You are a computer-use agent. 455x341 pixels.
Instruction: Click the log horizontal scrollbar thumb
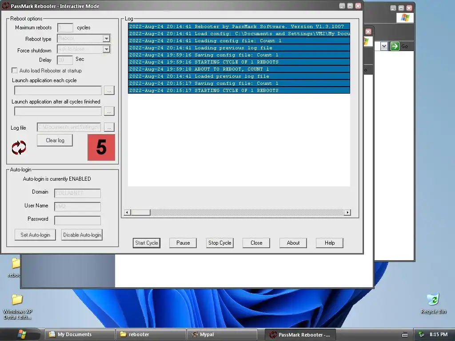click(141, 213)
